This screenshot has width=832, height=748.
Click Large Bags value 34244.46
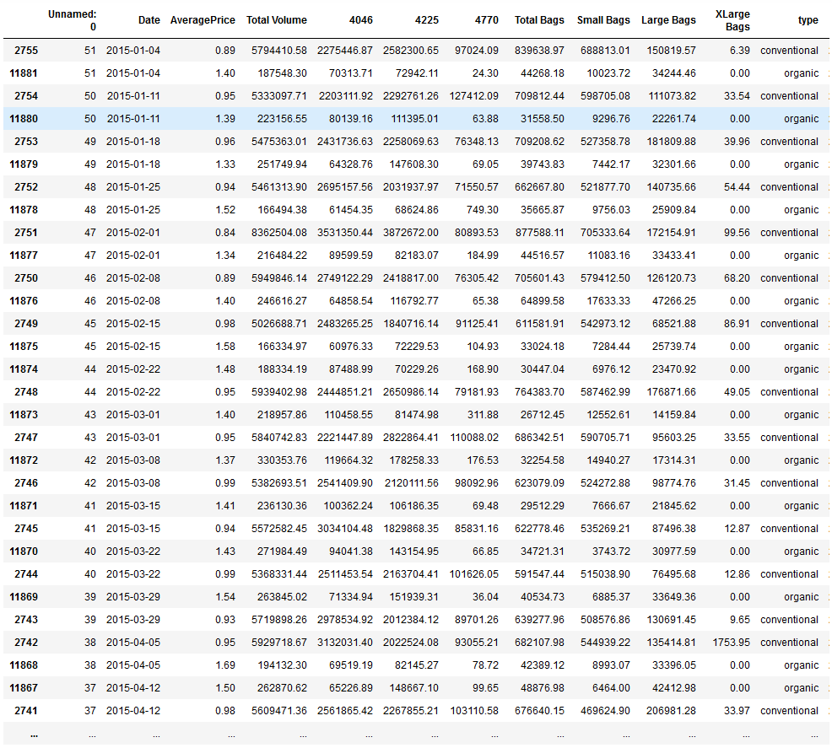[x=674, y=73]
